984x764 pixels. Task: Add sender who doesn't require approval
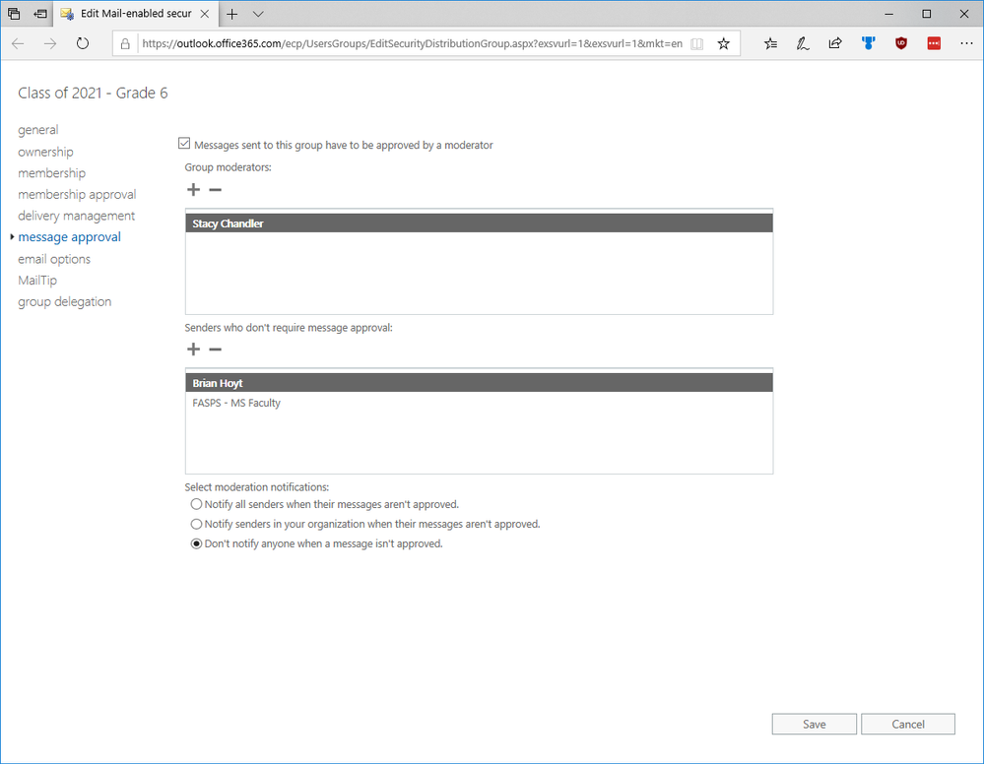193,350
